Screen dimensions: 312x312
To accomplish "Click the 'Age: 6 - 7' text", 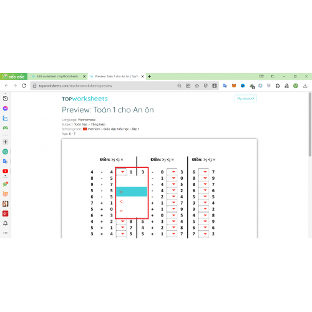I will click(x=69, y=134).
